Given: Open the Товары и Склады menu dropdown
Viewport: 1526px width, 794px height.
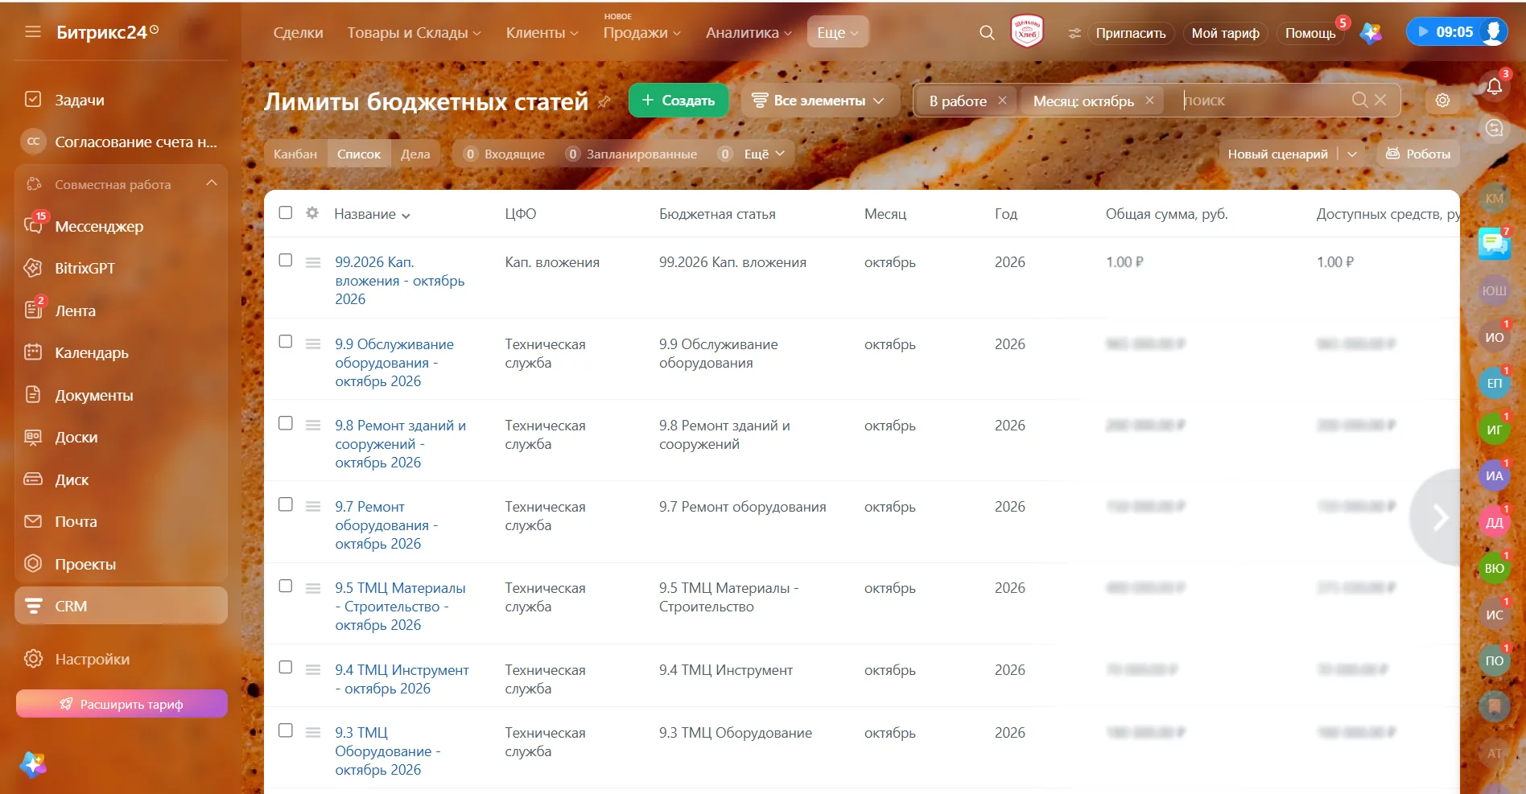Looking at the screenshot, I should 414,33.
